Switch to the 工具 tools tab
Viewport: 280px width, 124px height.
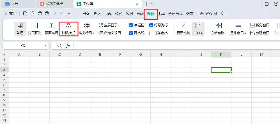point(161,14)
